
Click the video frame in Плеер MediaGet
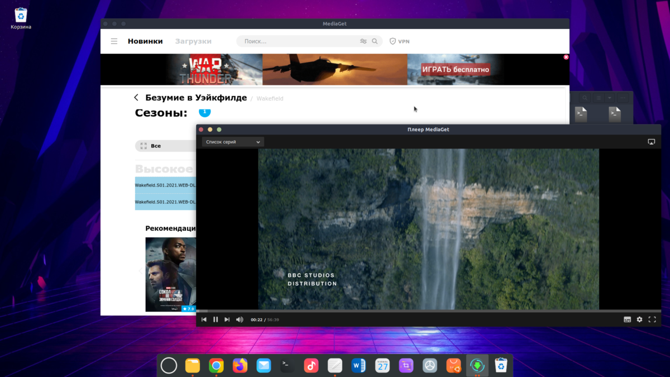[x=429, y=229]
